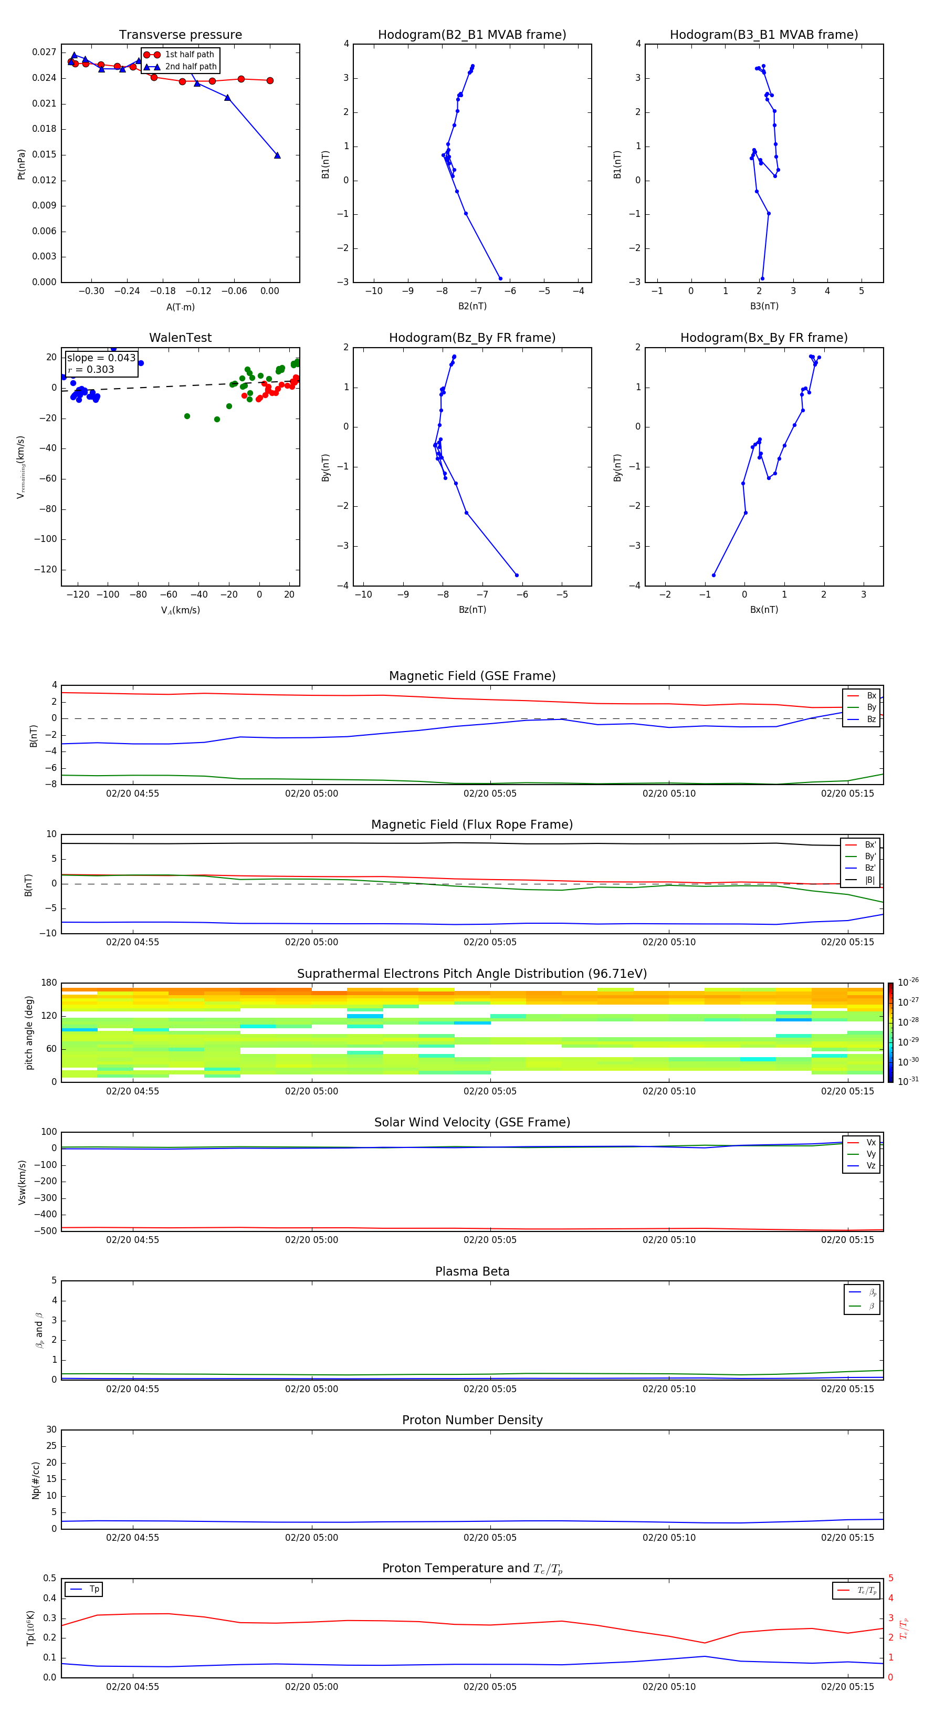945x1733 pixels.
Task: Select the "Hodogram(B2_B1 MVAB frame)" title
Action: (472, 35)
